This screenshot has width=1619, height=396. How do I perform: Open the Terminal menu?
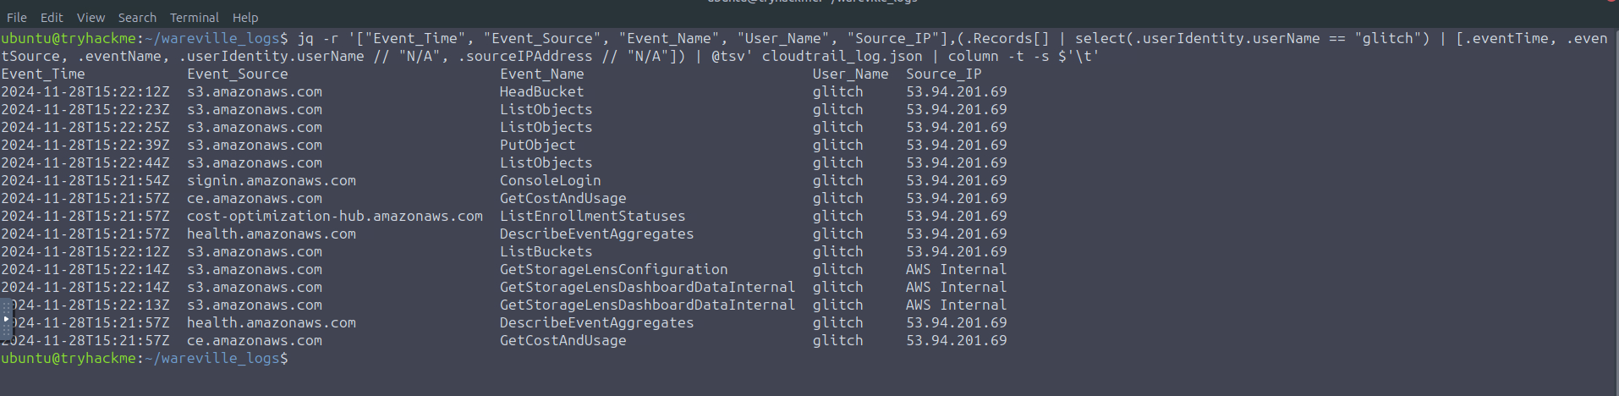[194, 17]
